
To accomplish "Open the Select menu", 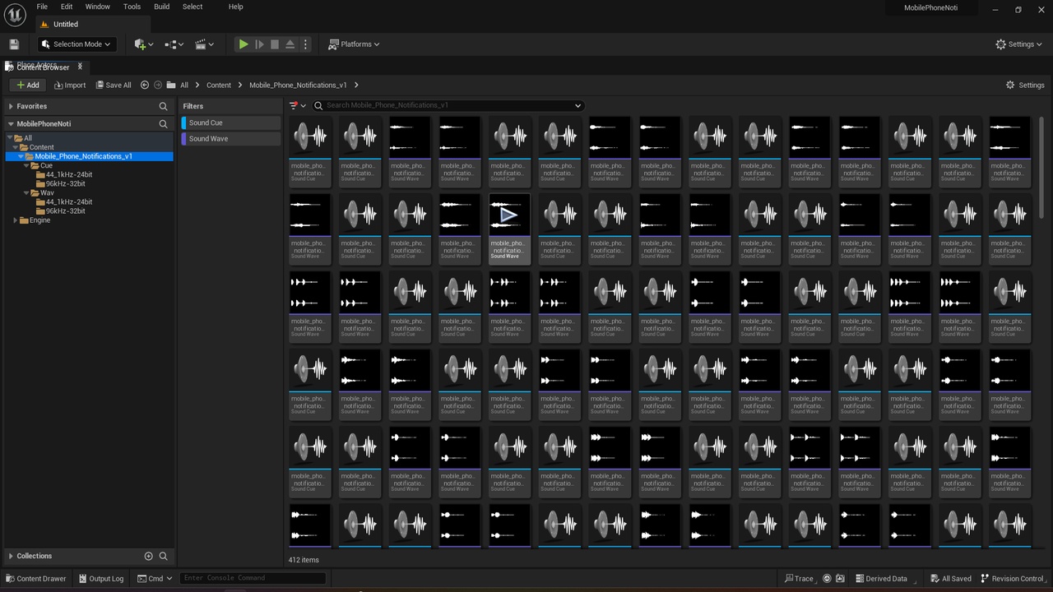I will pyautogui.click(x=193, y=7).
